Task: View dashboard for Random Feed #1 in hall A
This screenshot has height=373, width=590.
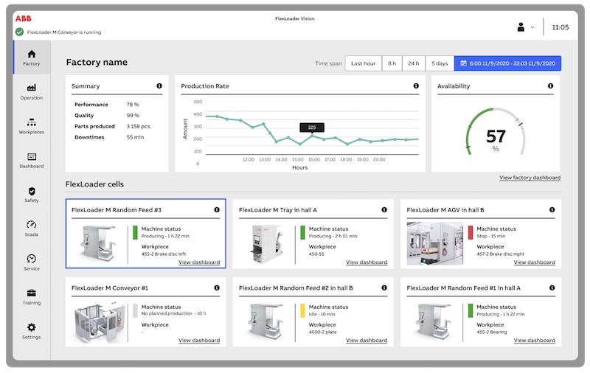Action: [x=534, y=340]
